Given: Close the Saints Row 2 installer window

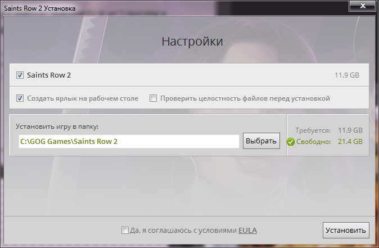Looking at the screenshot, I should coord(363,6).
